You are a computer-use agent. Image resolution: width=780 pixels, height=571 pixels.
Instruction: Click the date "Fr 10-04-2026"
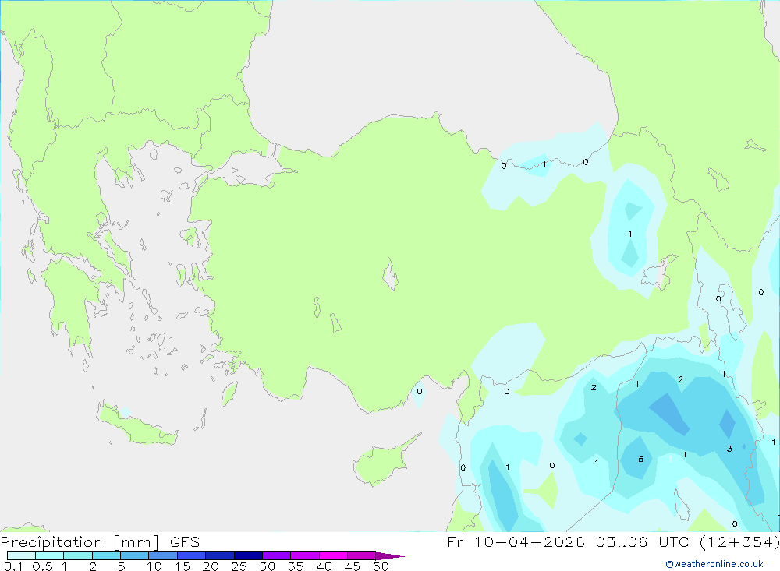(x=516, y=541)
